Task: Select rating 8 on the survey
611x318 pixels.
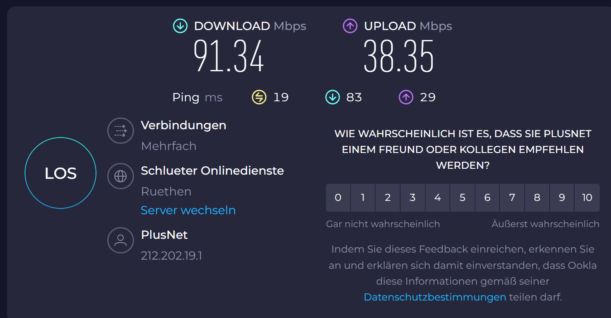Action: pyautogui.click(x=537, y=198)
